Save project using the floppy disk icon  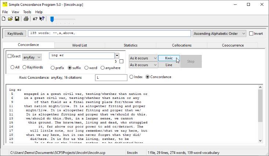click(x=17, y=19)
